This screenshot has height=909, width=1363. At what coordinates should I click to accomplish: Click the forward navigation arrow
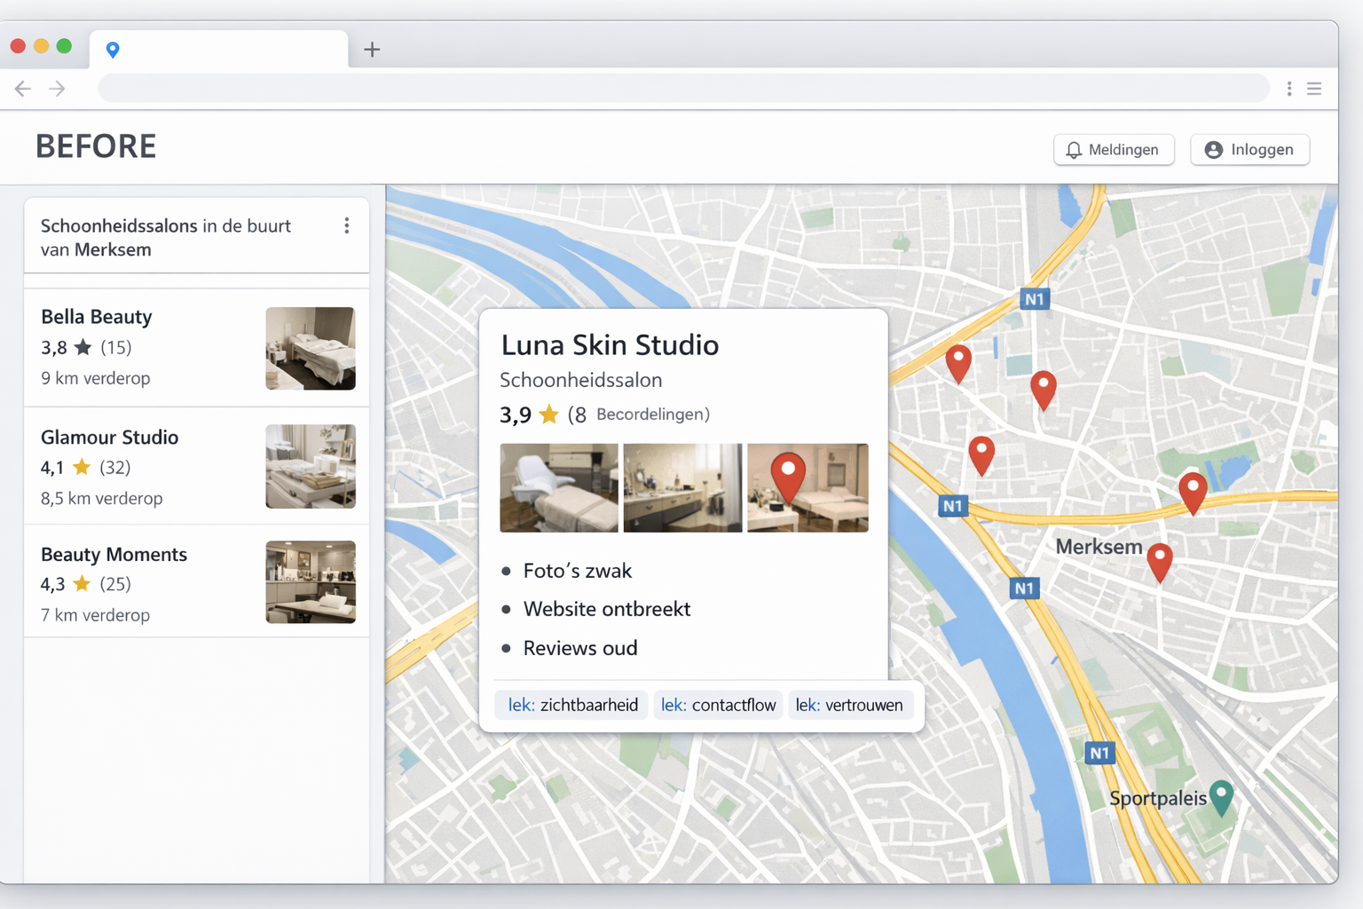click(57, 89)
